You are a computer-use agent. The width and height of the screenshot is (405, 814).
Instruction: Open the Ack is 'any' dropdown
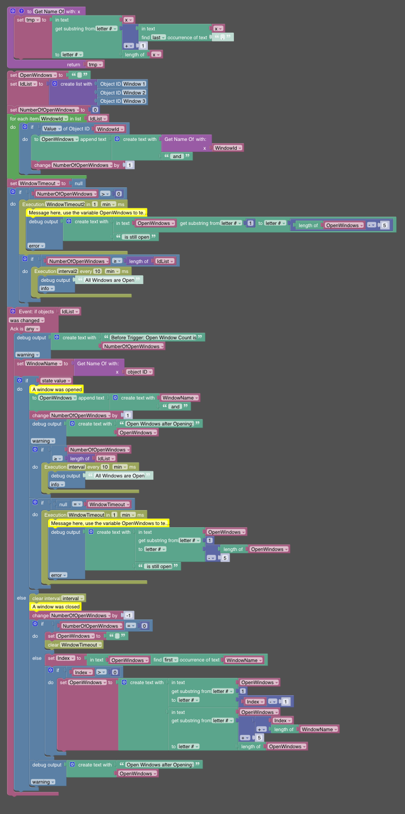[33, 329]
